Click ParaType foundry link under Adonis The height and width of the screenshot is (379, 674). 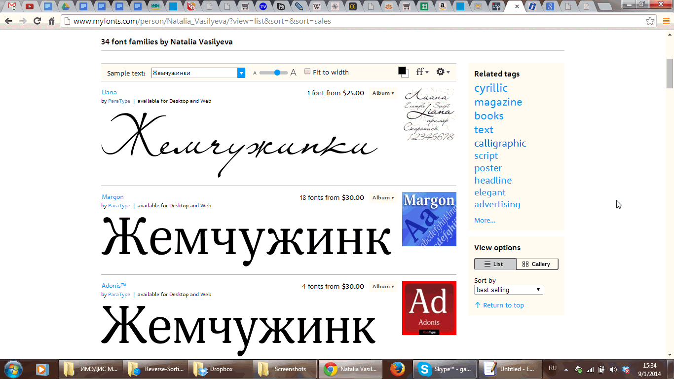tap(119, 295)
